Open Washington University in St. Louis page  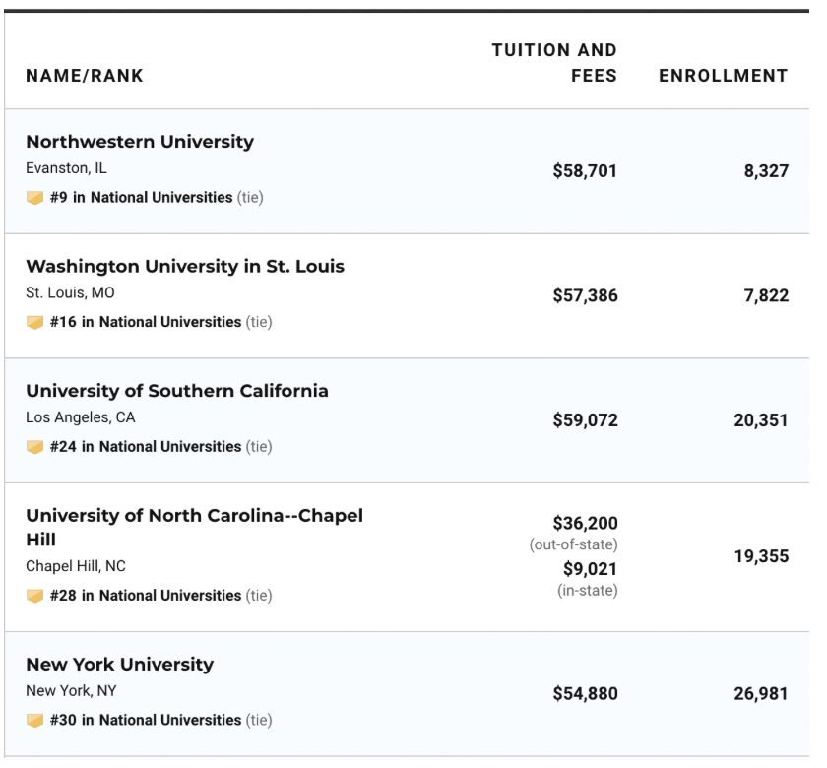coord(184,267)
